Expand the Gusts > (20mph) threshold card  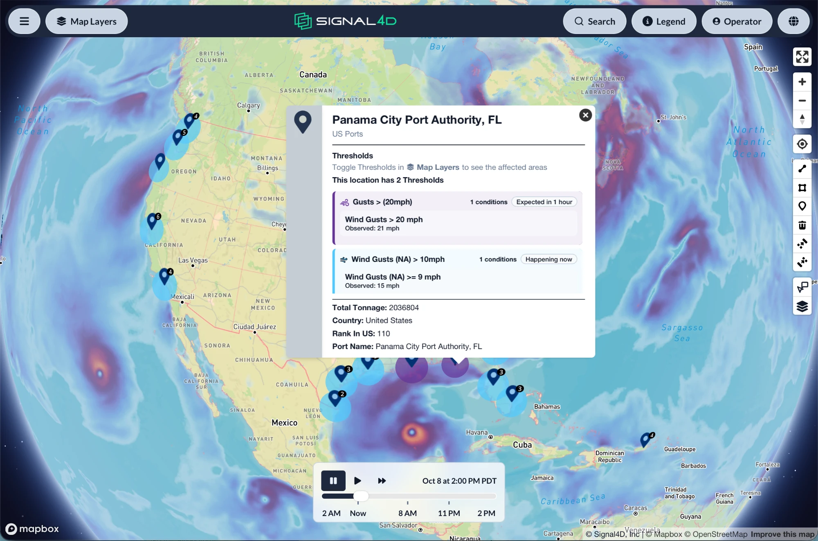(x=457, y=218)
